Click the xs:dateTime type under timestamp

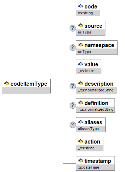click(x=89, y=167)
